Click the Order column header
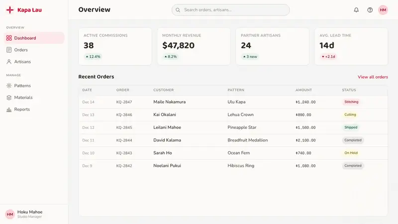Image resolution: width=398 pixels, height=224 pixels. click(122, 90)
